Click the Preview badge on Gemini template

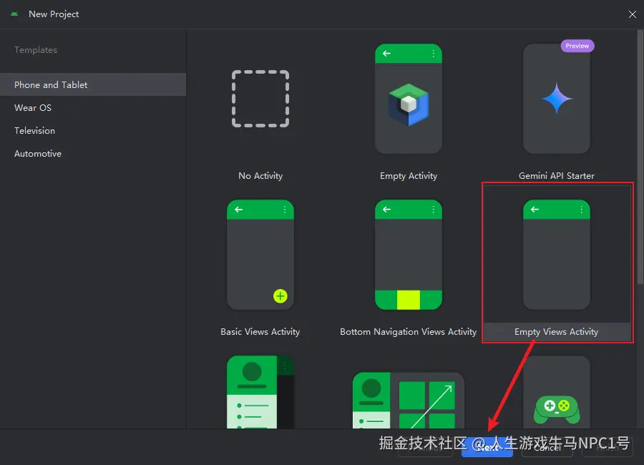(x=577, y=46)
